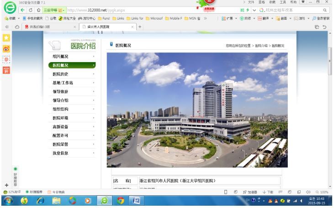Open the site security badge dropdown in address bar
This screenshot has width=334, height=208.
point(54,10)
